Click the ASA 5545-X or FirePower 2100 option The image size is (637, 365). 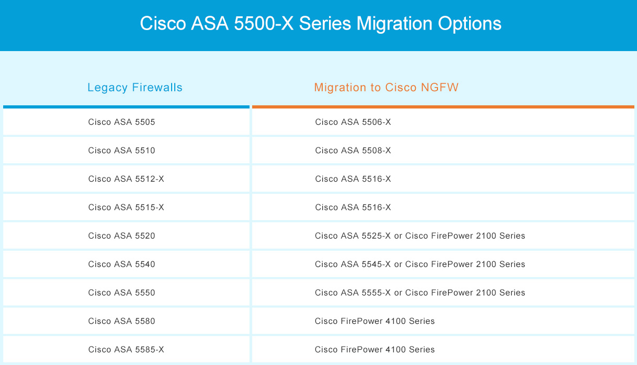click(x=420, y=264)
